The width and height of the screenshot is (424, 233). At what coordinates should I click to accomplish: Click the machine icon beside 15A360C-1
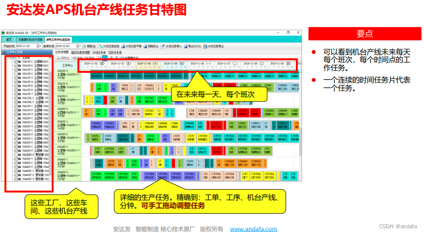19,155
